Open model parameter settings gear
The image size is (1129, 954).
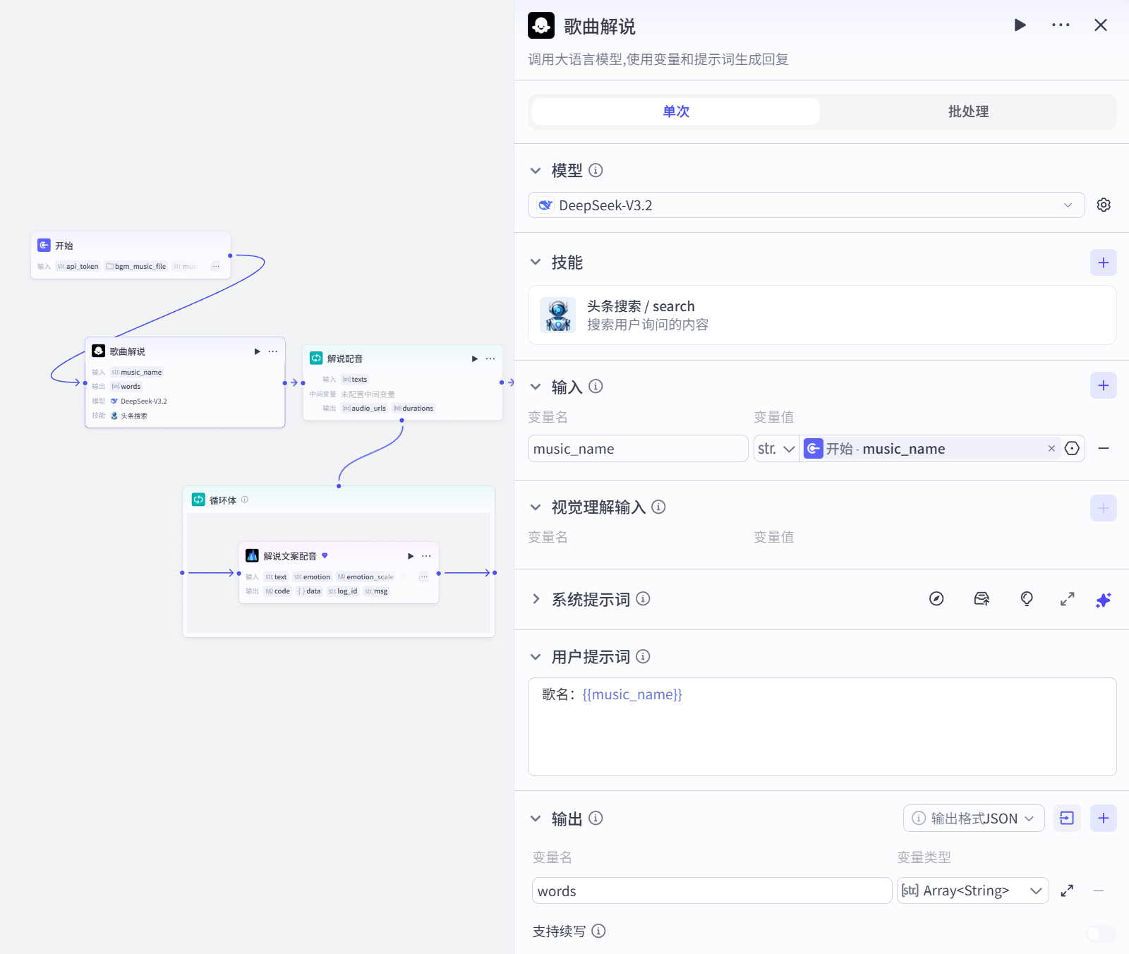pos(1104,205)
